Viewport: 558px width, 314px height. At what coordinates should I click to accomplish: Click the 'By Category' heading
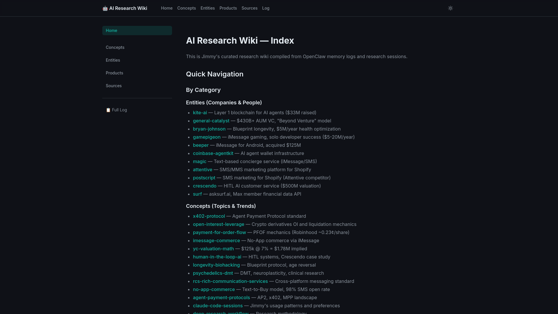(x=203, y=90)
